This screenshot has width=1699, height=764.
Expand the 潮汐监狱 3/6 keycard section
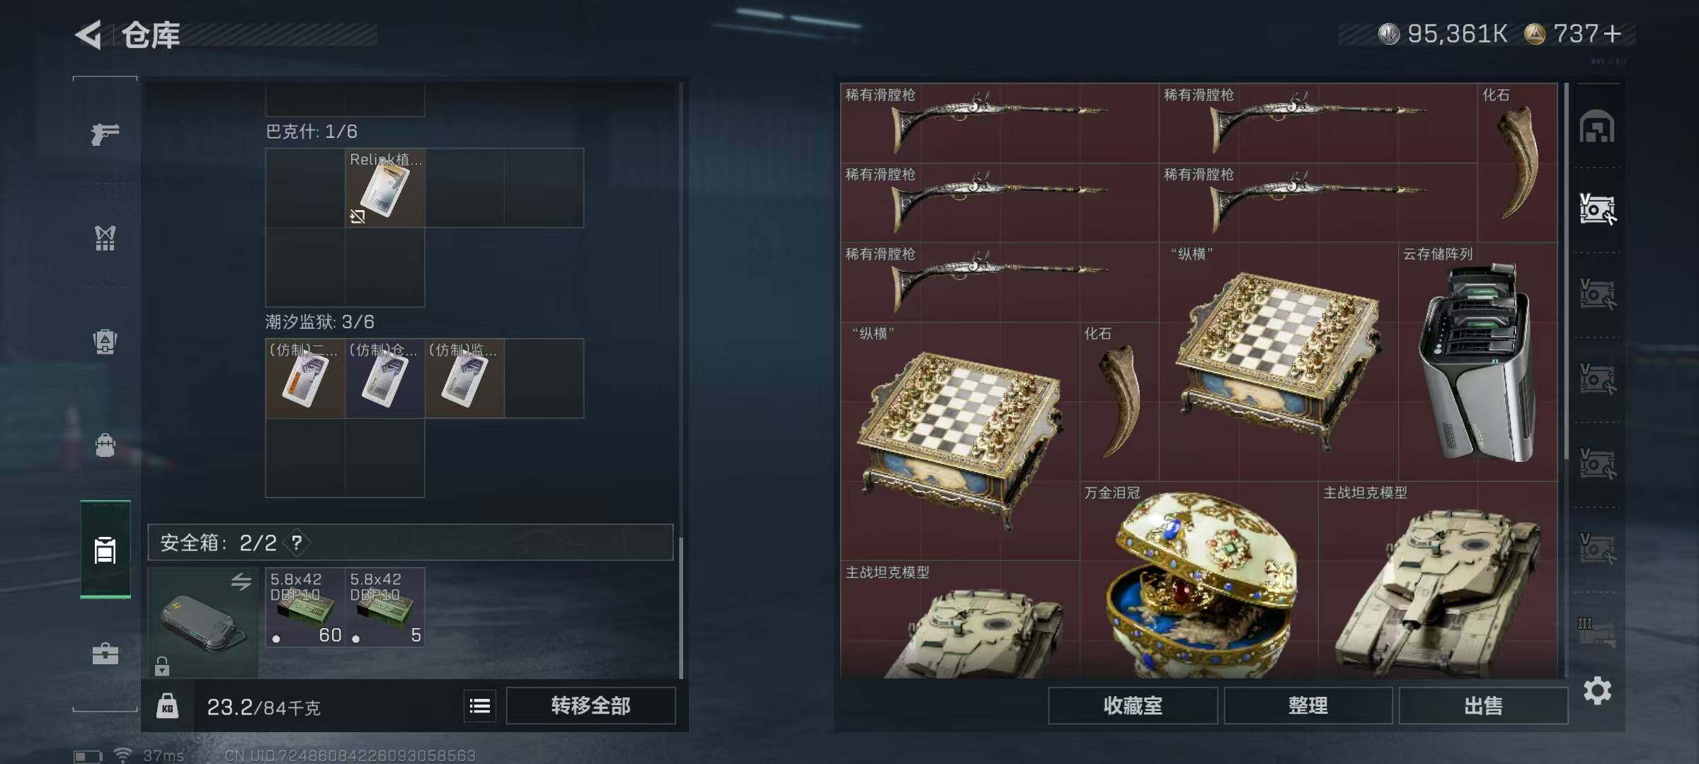[x=320, y=322]
